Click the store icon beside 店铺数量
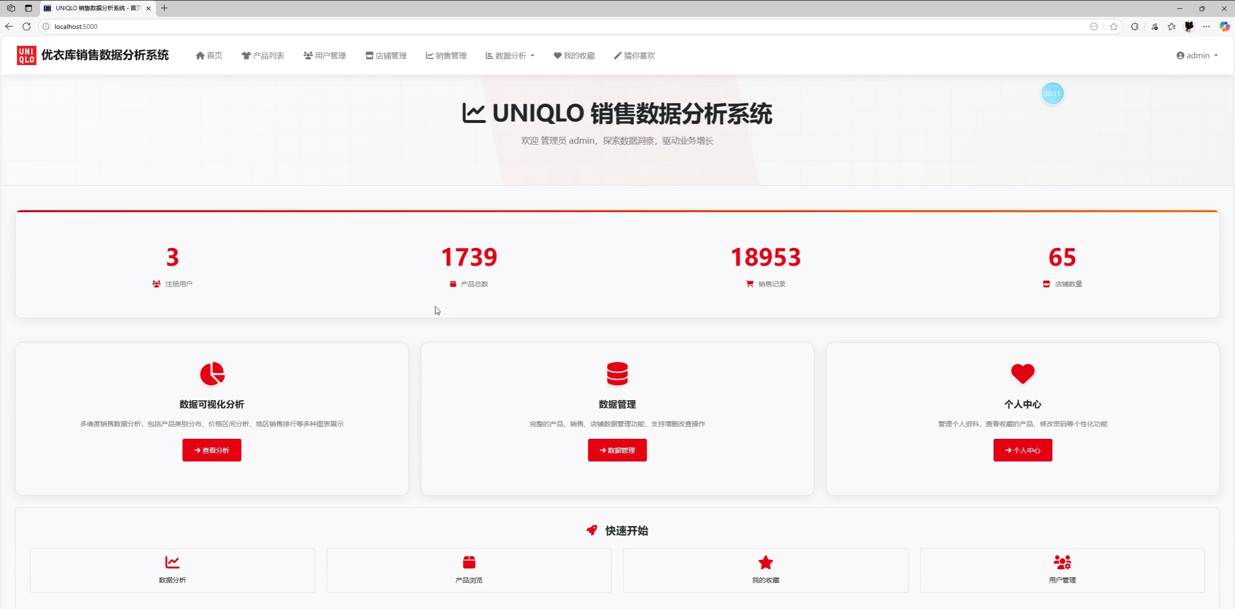 [1046, 284]
